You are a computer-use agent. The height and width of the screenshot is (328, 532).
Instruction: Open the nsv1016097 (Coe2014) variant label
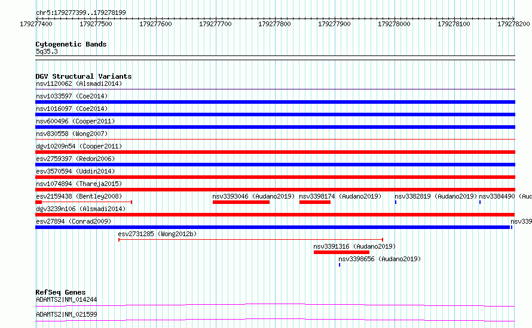coord(72,109)
